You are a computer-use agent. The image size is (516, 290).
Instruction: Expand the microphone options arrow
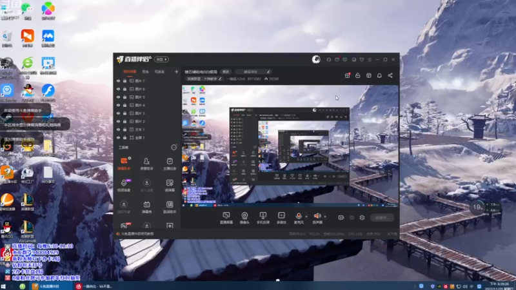point(306,217)
